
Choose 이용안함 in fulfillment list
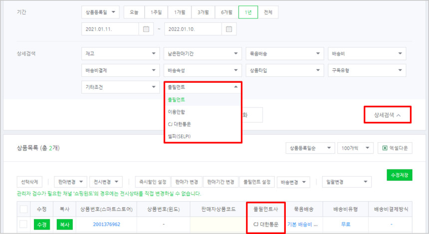coord(203,112)
